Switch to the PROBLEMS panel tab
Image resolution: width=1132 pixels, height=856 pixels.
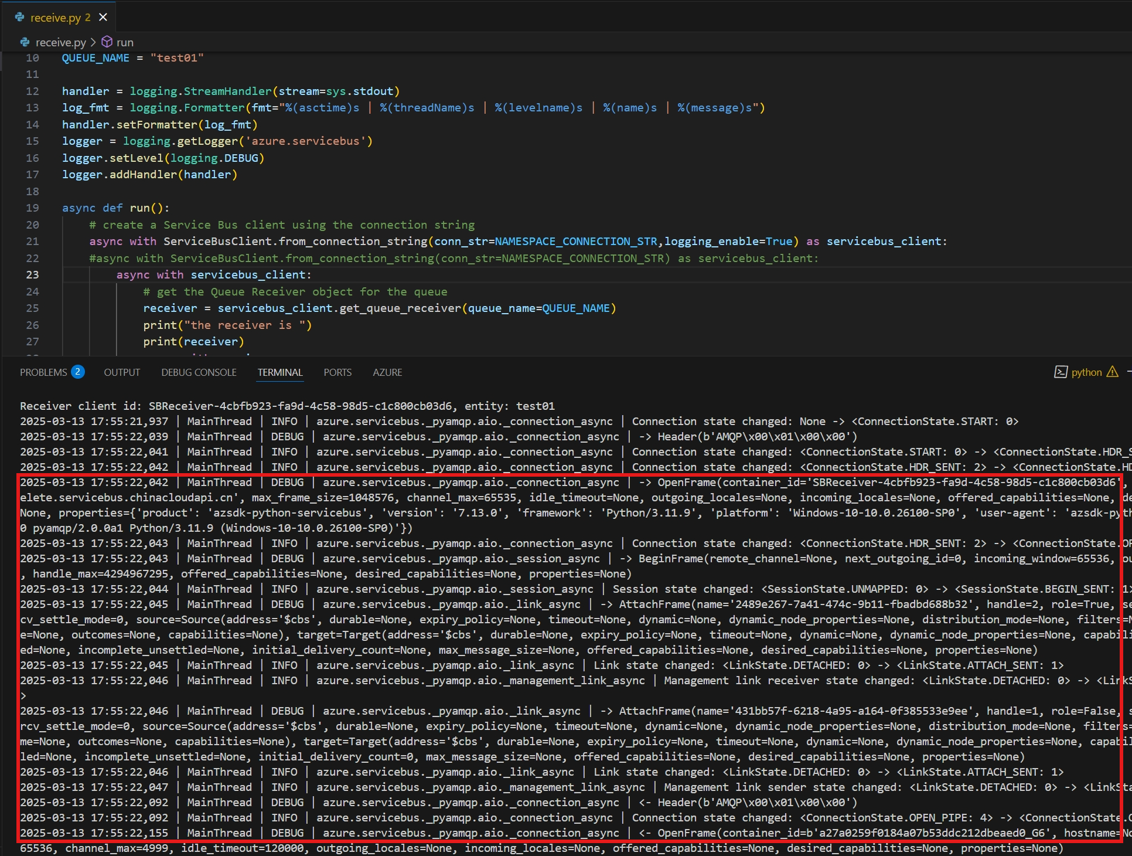click(x=43, y=372)
